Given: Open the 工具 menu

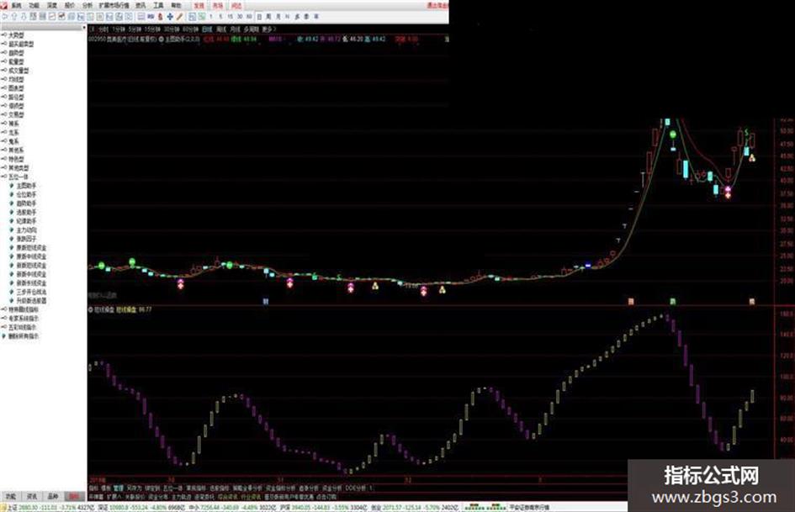Looking at the screenshot, I should (159, 6).
